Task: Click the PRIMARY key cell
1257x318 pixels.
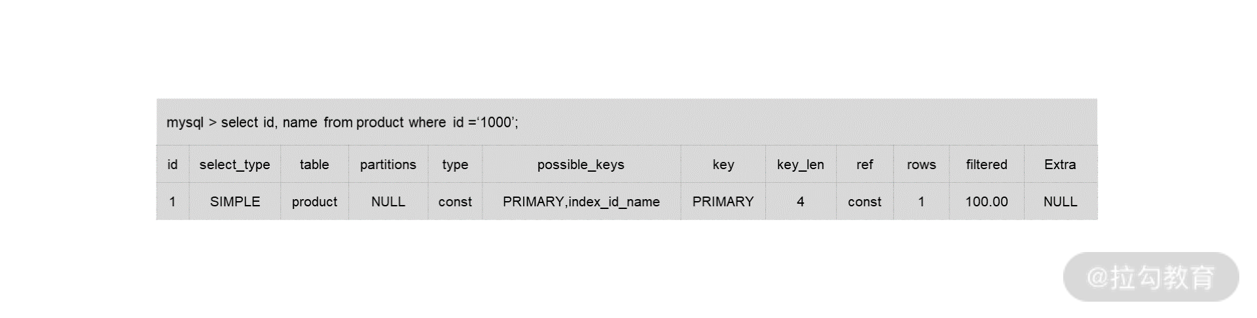Action: point(723,202)
